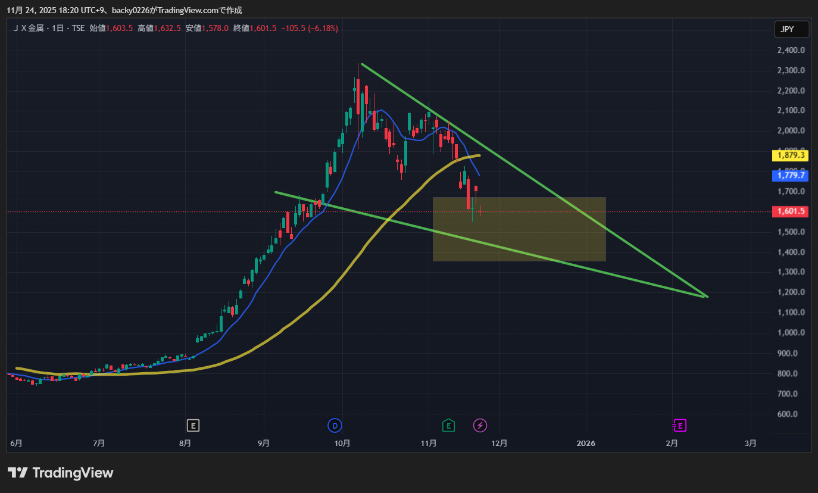Click the TradingView logo
Screen dimensions: 818x493
coord(60,473)
